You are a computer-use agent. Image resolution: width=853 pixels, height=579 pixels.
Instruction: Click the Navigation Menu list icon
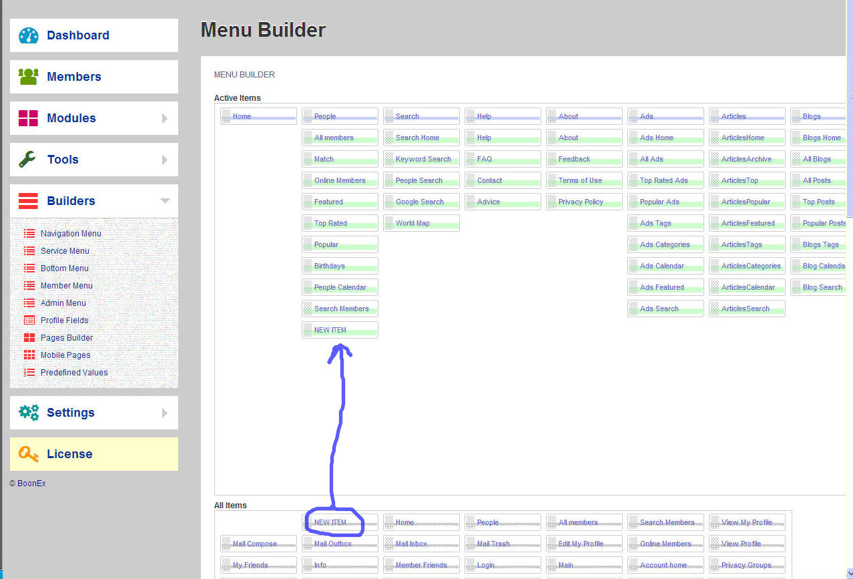(x=29, y=234)
